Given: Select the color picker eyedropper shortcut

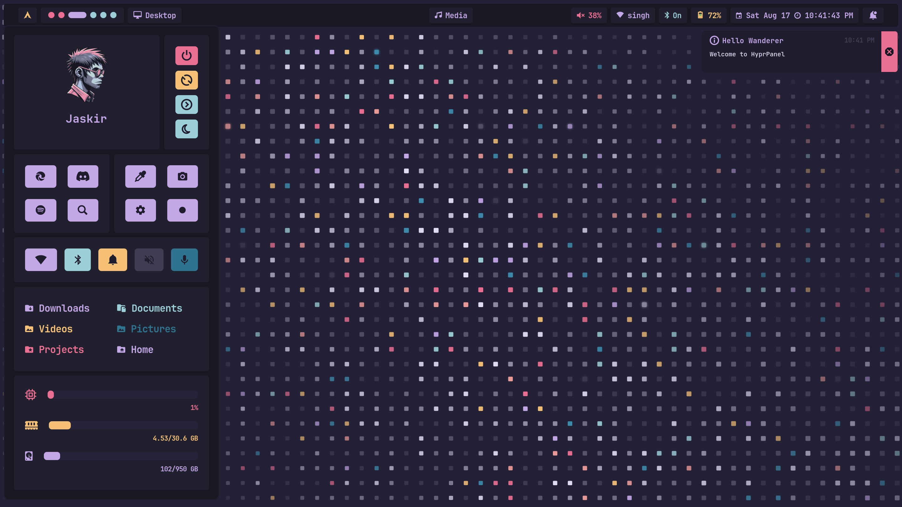Looking at the screenshot, I should pyautogui.click(x=140, y=176).
